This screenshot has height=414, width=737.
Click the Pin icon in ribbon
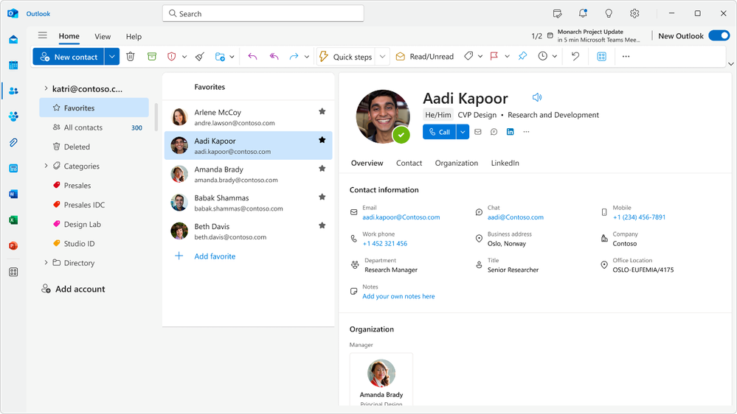(x=522, y=56)
